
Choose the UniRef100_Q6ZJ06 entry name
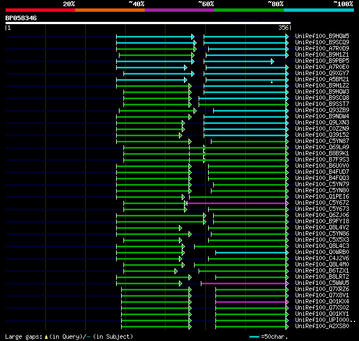coord(322,215)
